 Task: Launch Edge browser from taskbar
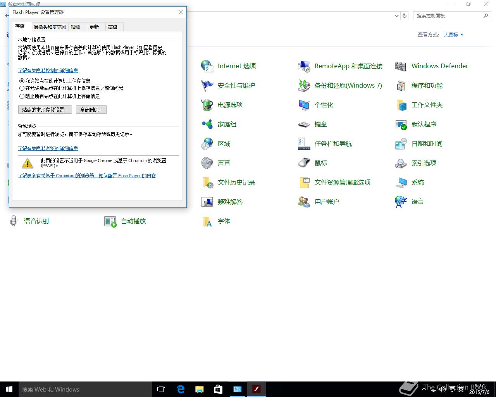(x=181, y=389)
